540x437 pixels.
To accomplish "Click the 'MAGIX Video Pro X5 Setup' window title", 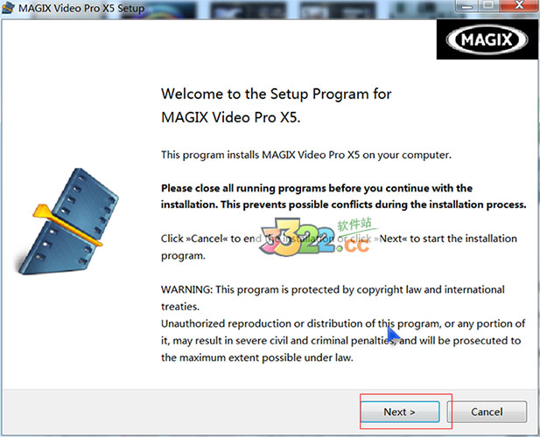I will (x=81, y=8).
